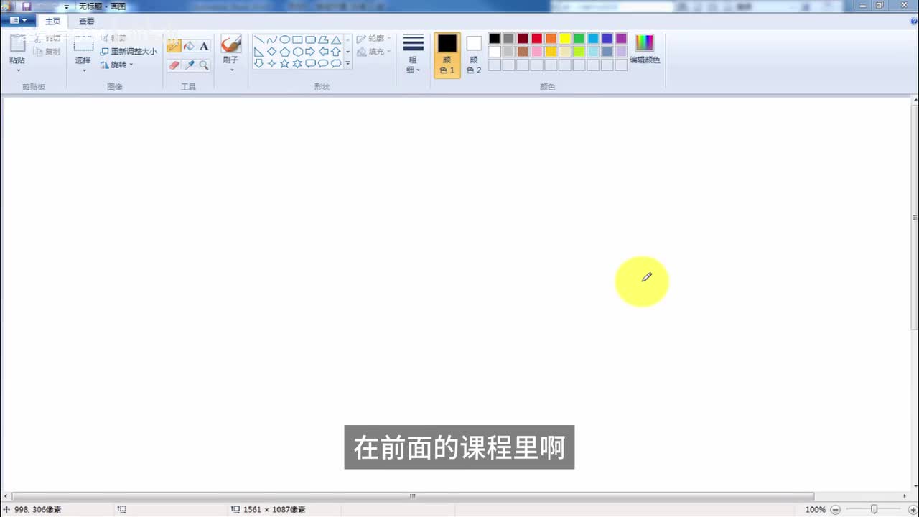Click the 100% zoom level text
919x517 pixels.
[815, 509]
